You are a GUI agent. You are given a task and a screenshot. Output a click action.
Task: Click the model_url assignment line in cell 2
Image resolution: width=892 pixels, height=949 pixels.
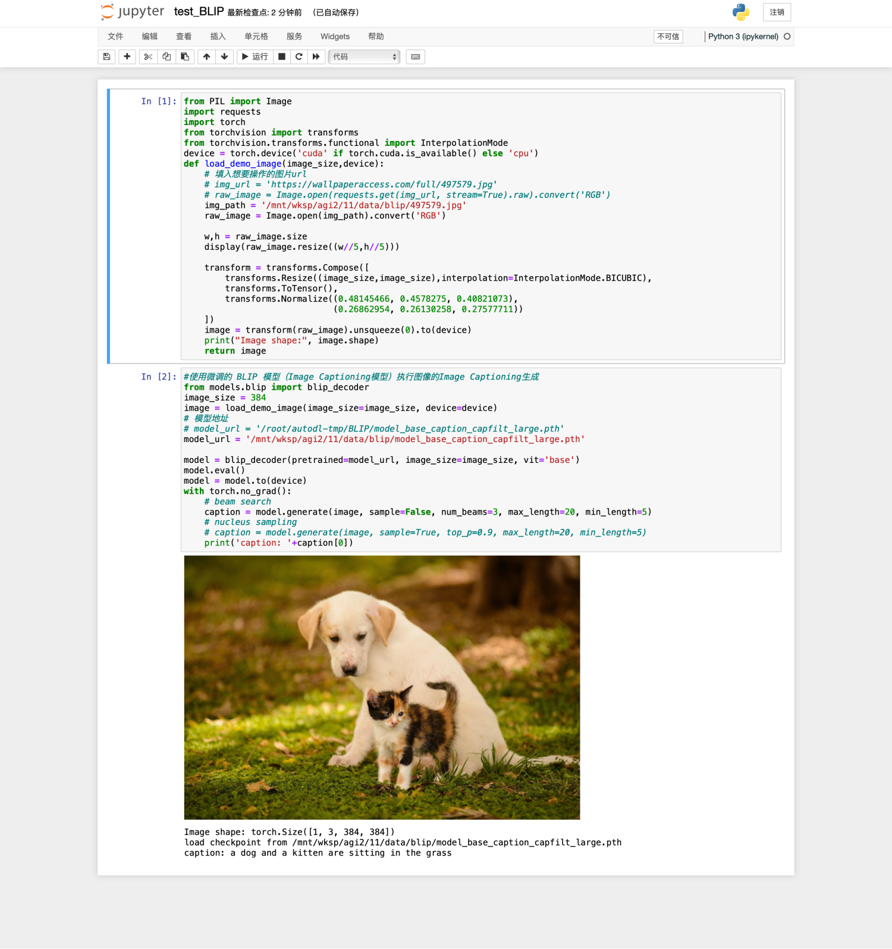(x=384, y=439)
